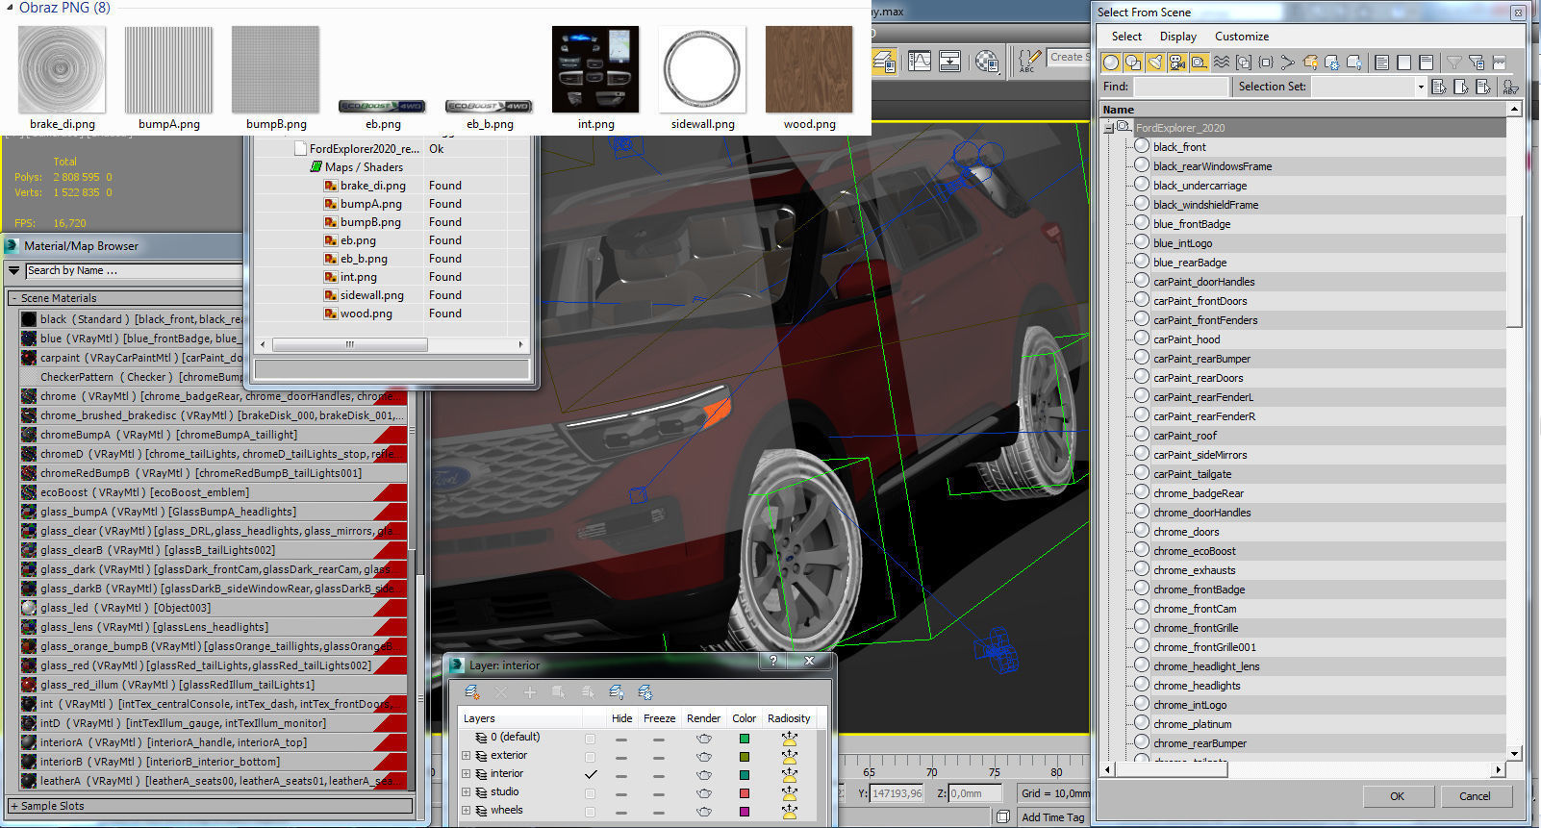Open Material/Map Browser options arrow menu
The height and width of the screenshot is (828, 1541).
(13, 271)
